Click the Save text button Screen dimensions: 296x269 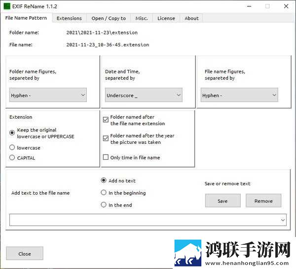(223, 201)
